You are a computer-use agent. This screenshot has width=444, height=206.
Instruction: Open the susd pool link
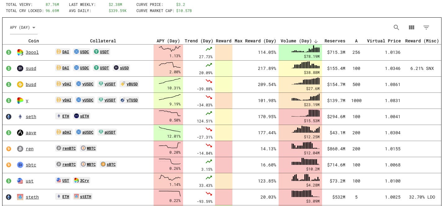(x=31, y=68)
